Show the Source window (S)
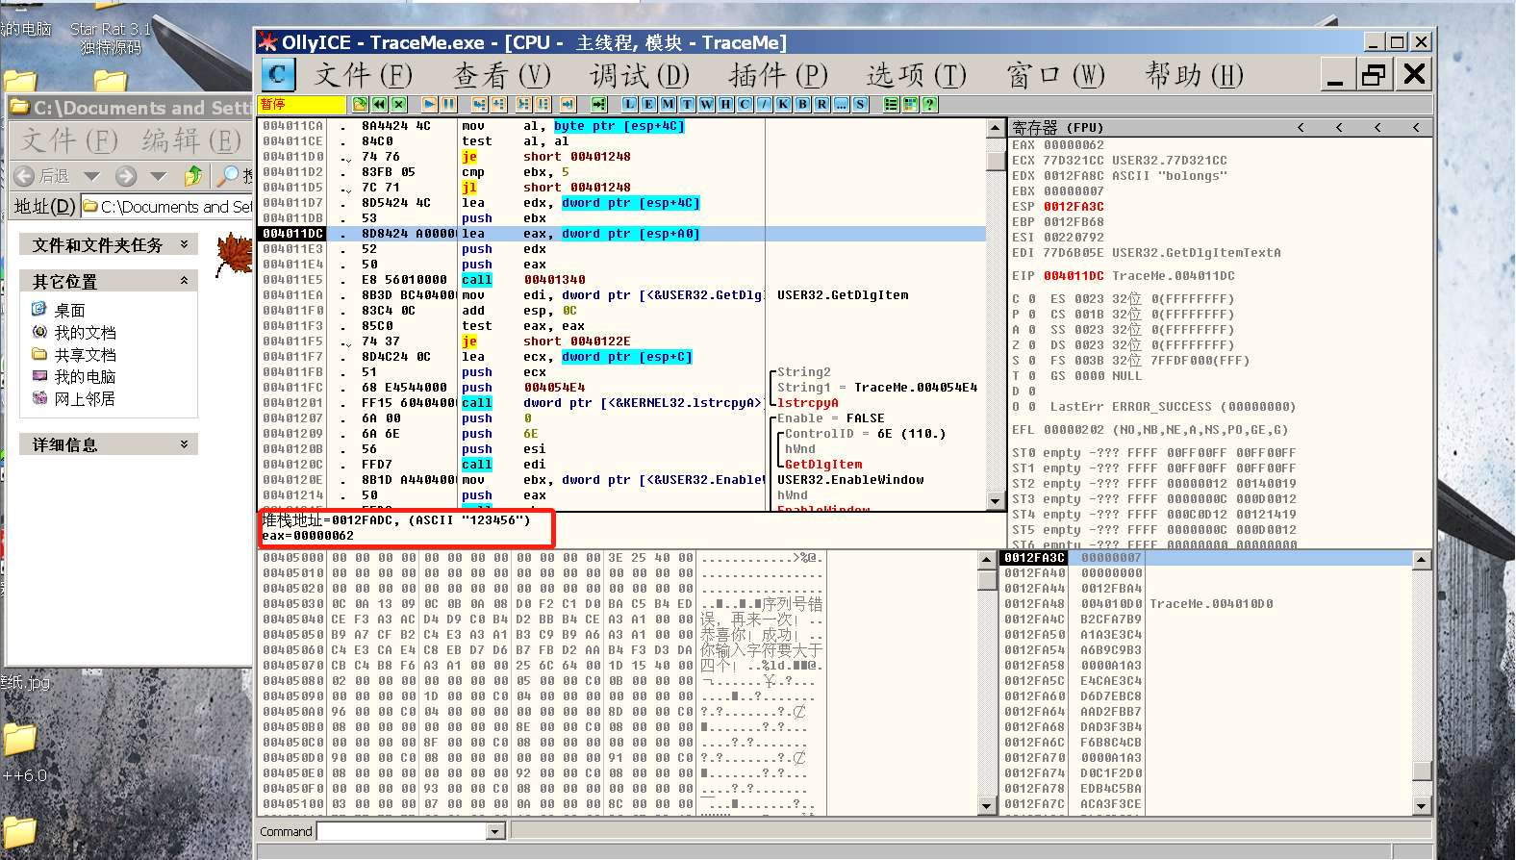 [861, 104]
